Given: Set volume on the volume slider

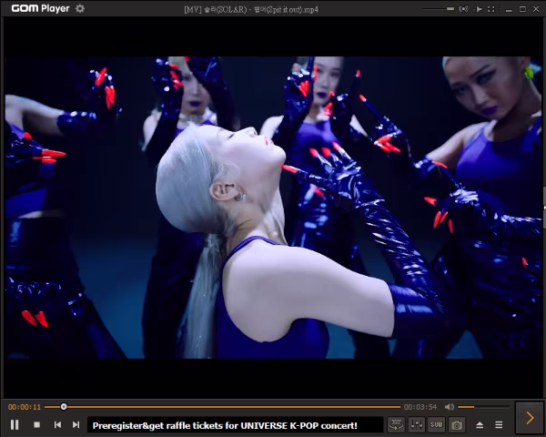Looking at the screenshot, I should tap(484, 407).
